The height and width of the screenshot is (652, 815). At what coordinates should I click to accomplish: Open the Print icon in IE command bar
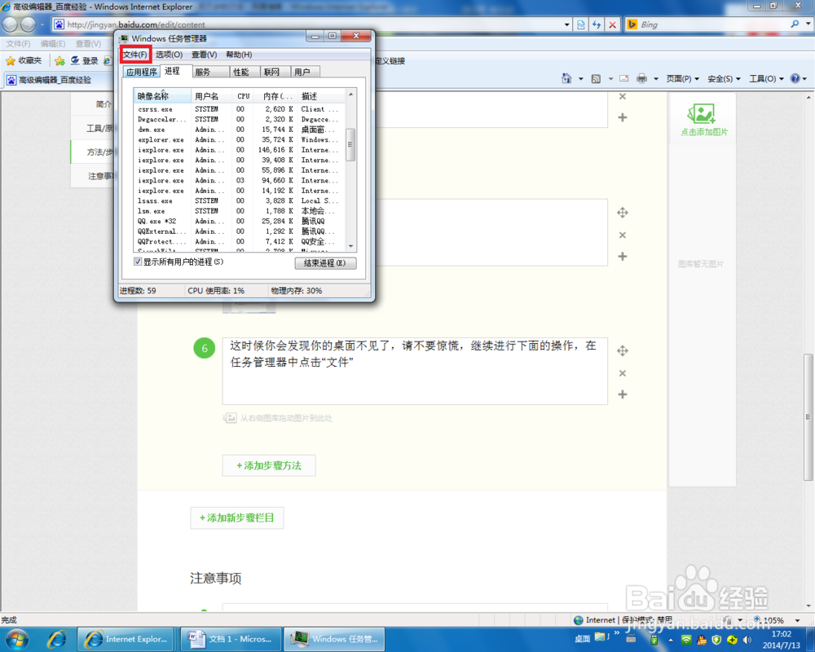(642, 78)
